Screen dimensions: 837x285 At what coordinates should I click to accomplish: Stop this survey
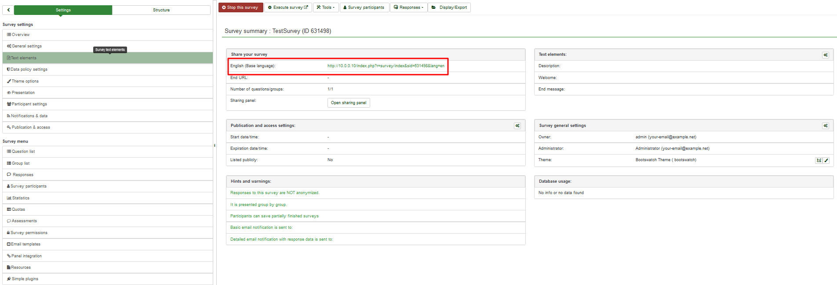coord(240,7)
